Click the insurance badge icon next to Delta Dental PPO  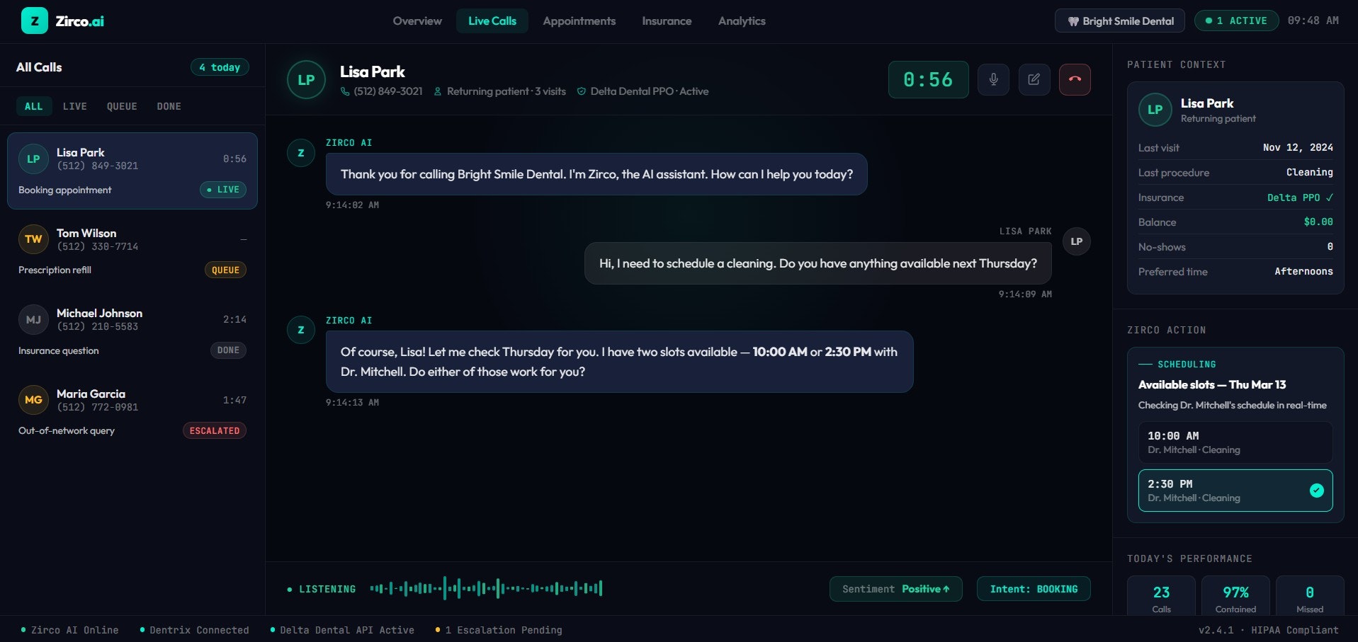tap(581, 91)
